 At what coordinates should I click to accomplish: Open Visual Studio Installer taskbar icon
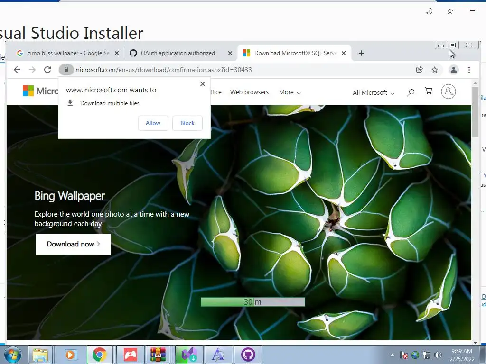coord(189,355)
